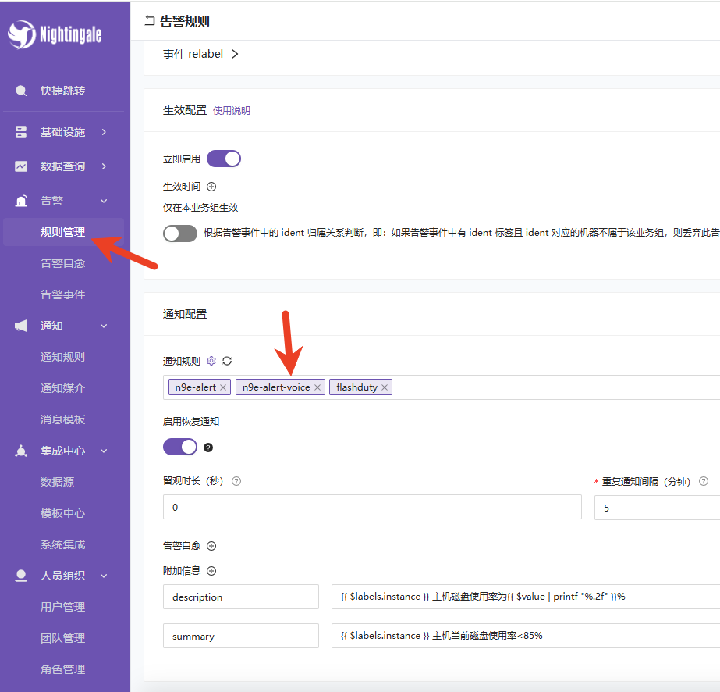
Task: Turn off the 启用恢复通知 switch
Action: pos(180,447)
